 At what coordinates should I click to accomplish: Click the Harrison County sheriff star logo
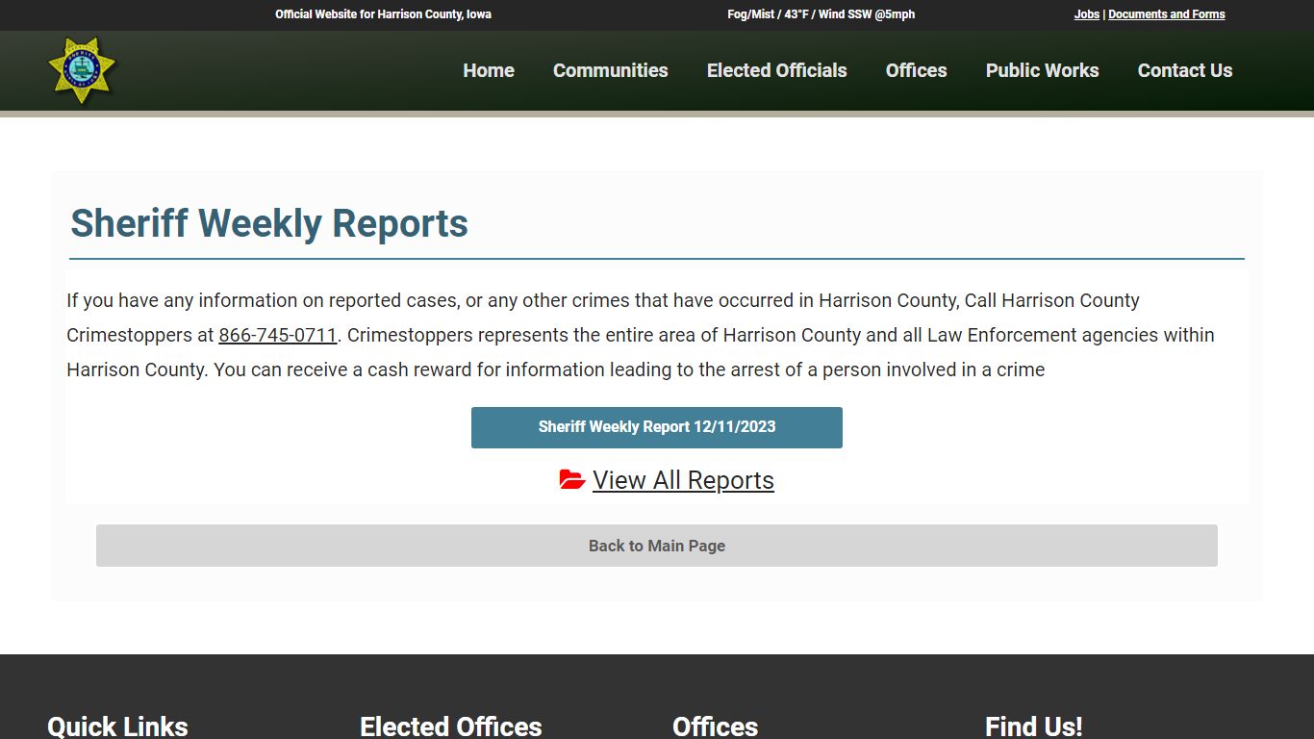[82, 70]
